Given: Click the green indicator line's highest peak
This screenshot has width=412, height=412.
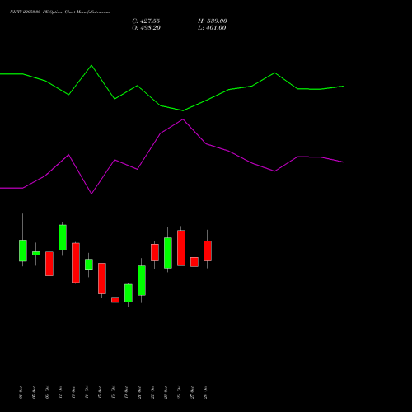Looking at the screenshot, I should 91,65.
